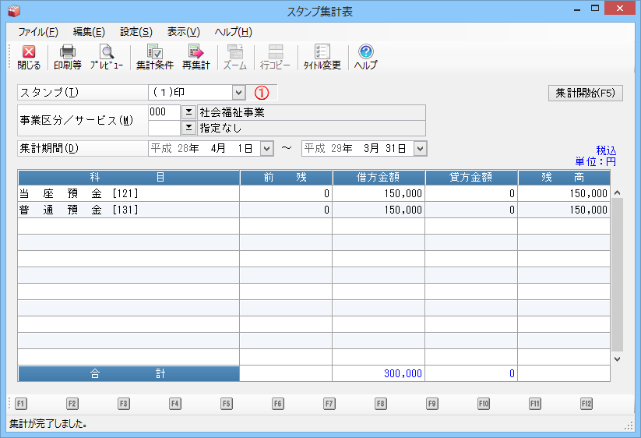The width and height of the screenshot is (641, 438).
Task: Open the 表示(V) menu
Action: click(183, 32)
